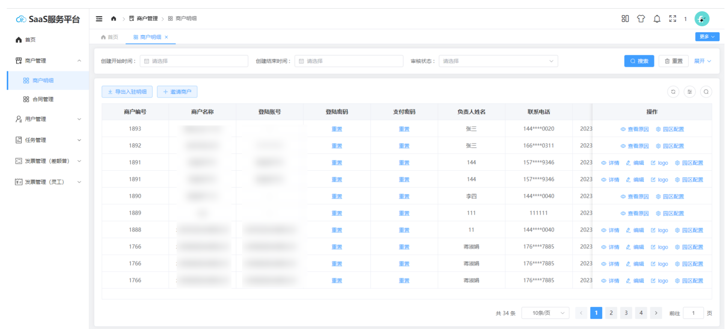Click the 邀请商户 button

(177, 92)
